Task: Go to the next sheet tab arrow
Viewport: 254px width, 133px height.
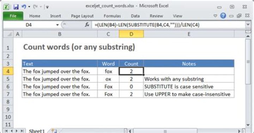Action: (x=17, y=131)
